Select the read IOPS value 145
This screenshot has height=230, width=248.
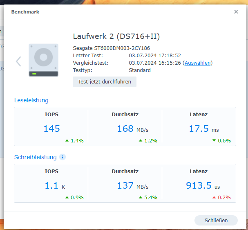[52, 129]
